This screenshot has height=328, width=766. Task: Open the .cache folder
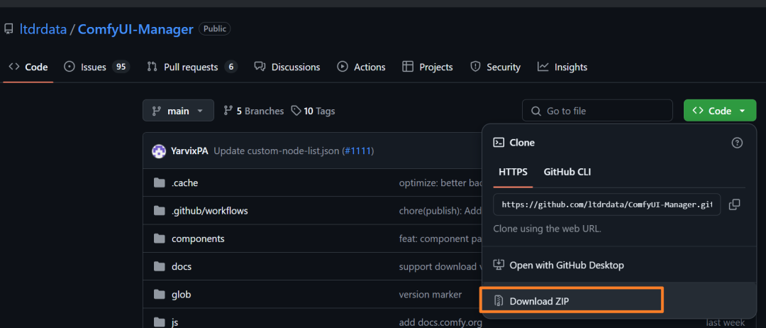pyautogui.click(x=184, y=183)
